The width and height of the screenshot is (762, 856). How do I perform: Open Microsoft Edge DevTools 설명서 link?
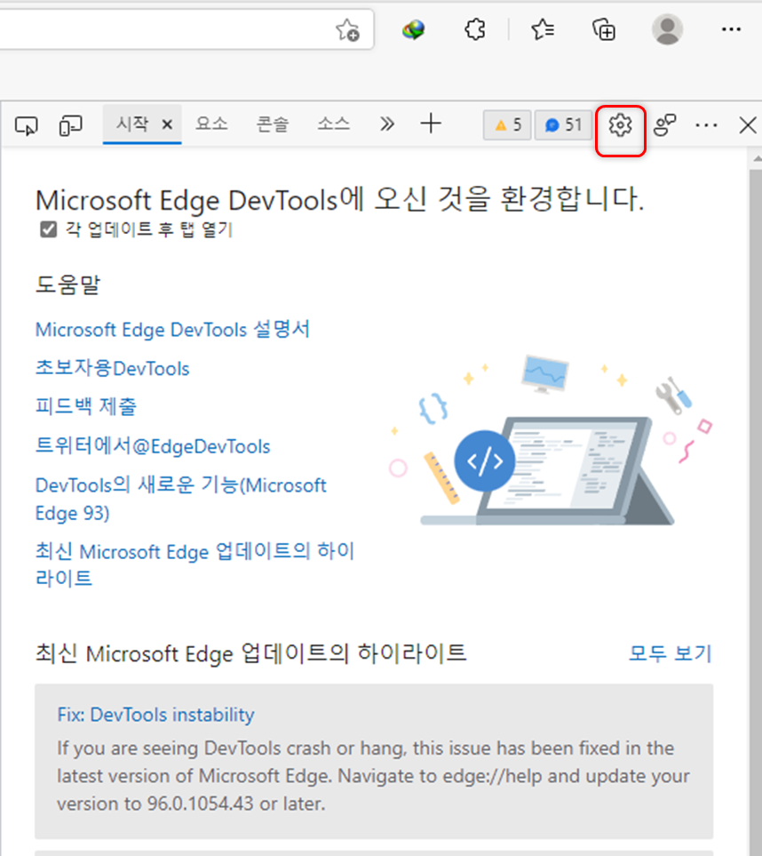click(x=172, y=330)
